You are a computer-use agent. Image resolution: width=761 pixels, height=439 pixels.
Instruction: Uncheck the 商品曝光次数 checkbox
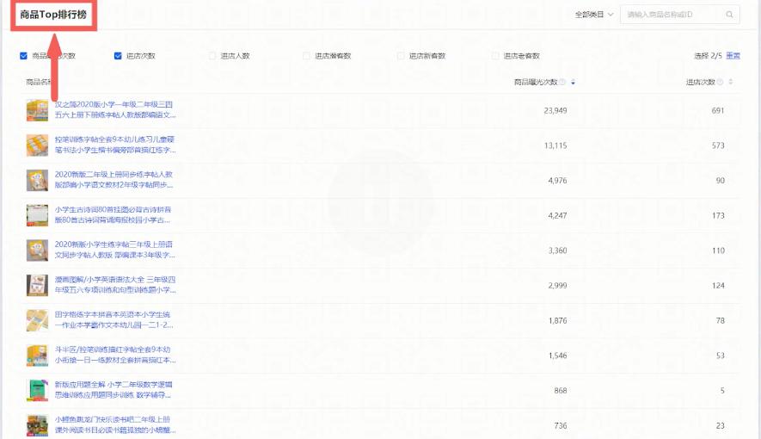click(23, 56)
